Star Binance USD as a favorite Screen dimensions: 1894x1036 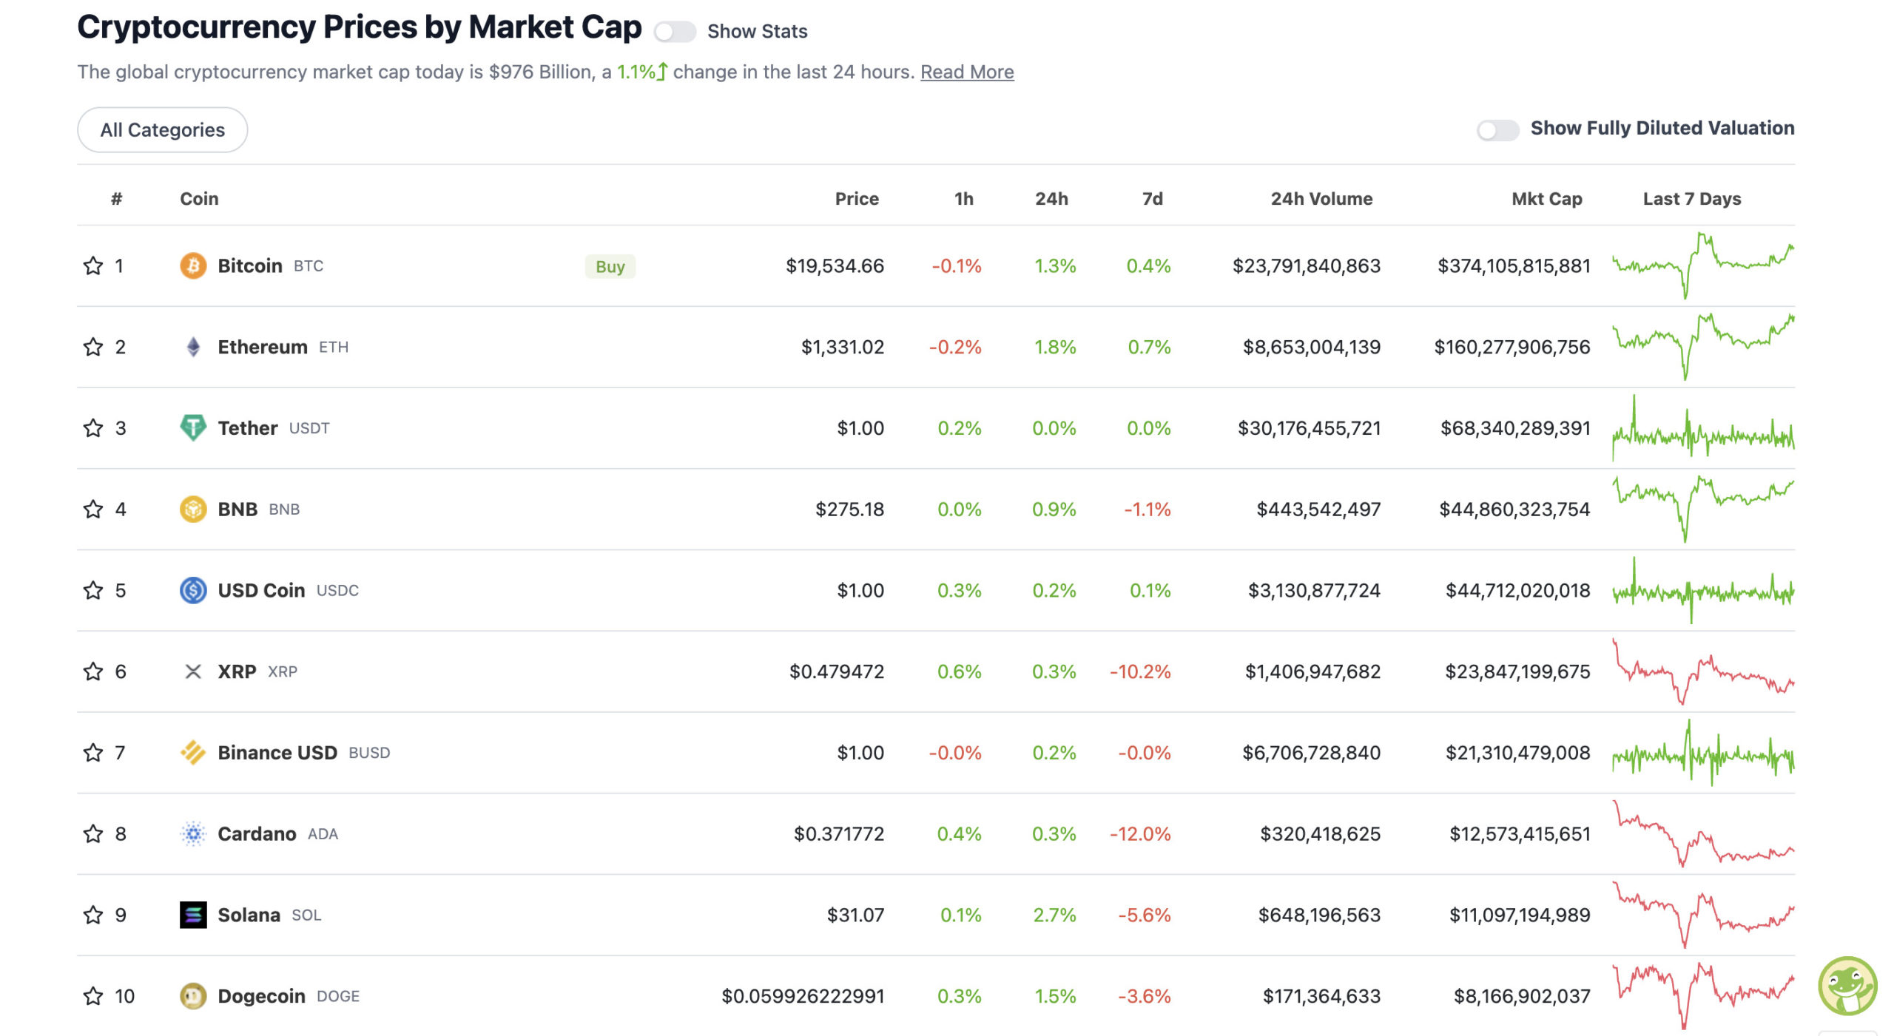click(92, 753)
